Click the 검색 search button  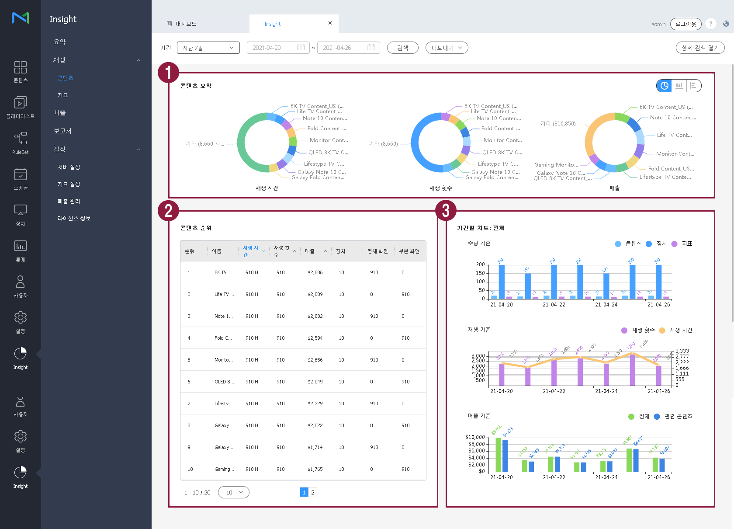(402, 48)
